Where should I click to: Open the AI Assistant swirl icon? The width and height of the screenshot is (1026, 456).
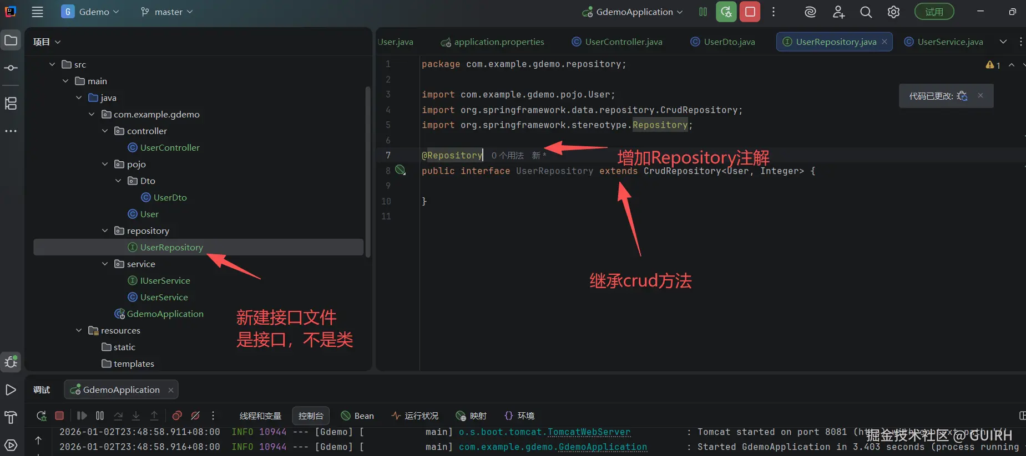pyautogui.click(x=810, y=12)
